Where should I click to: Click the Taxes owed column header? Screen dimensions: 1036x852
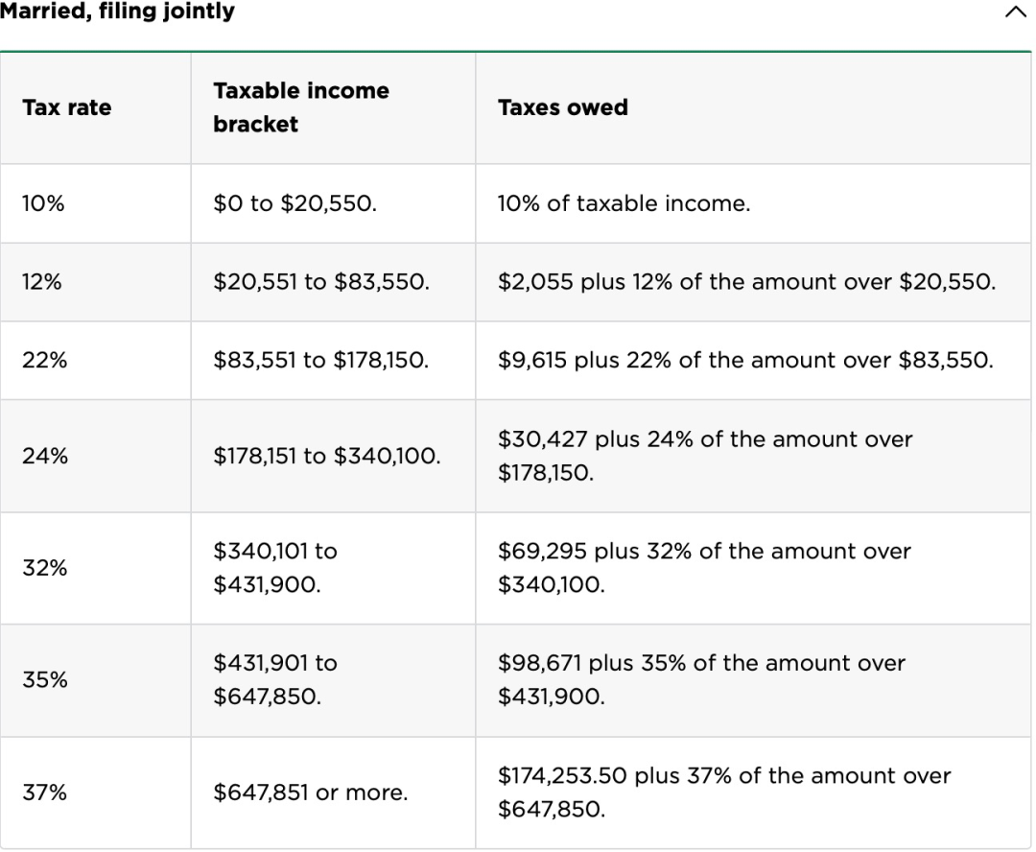[563, 107]
